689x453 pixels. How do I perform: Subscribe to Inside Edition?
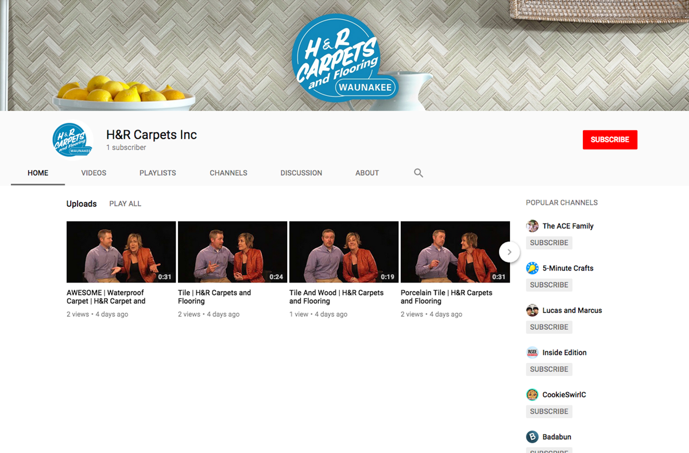[x=549, y=369]
